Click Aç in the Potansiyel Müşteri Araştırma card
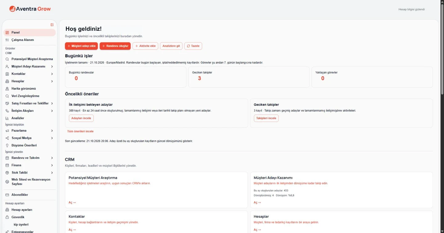The height and width of the screenshot is (233, 444). (x=72, y=203)
